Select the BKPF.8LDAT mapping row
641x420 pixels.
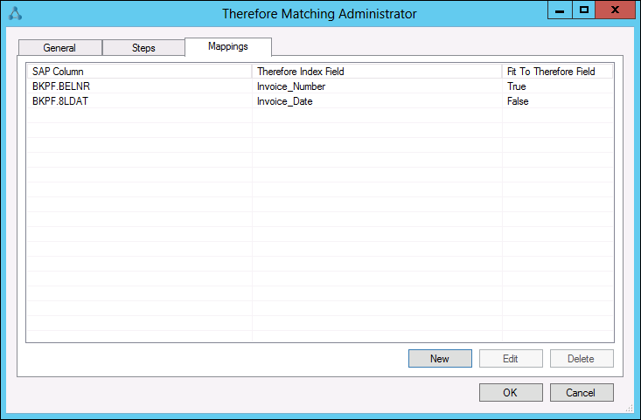tap(61, 101)
